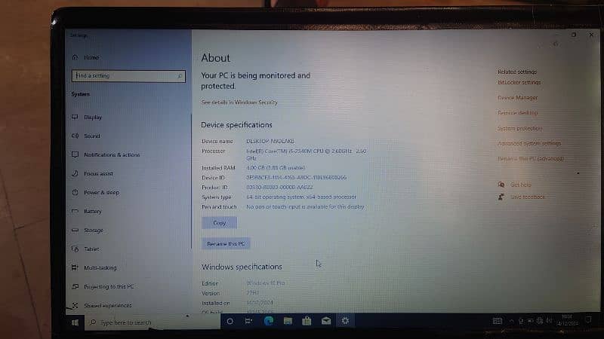Select Notifications & actions in sidebar
Viewport: 604px width, 339px height.
click(x=112, y=155)
